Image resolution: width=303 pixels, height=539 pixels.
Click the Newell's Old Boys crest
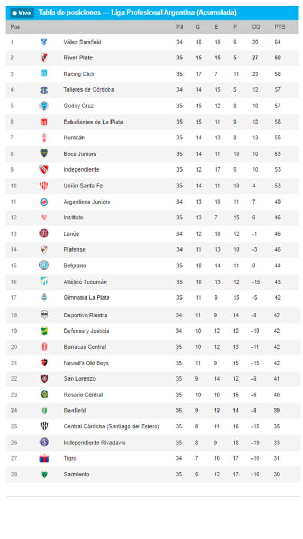pos(44,363)
